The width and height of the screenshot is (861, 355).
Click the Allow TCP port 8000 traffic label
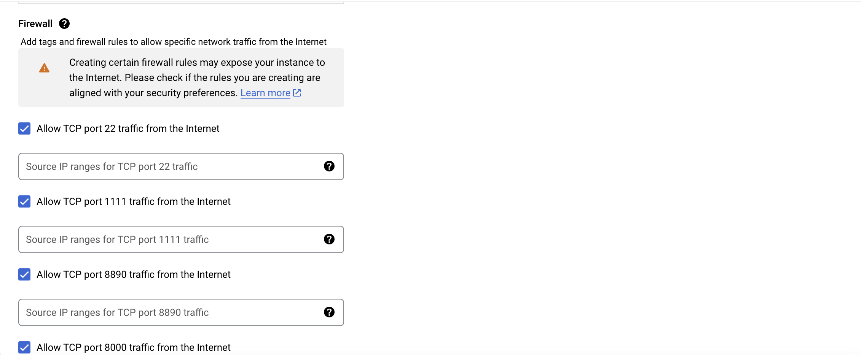(134, 347)
